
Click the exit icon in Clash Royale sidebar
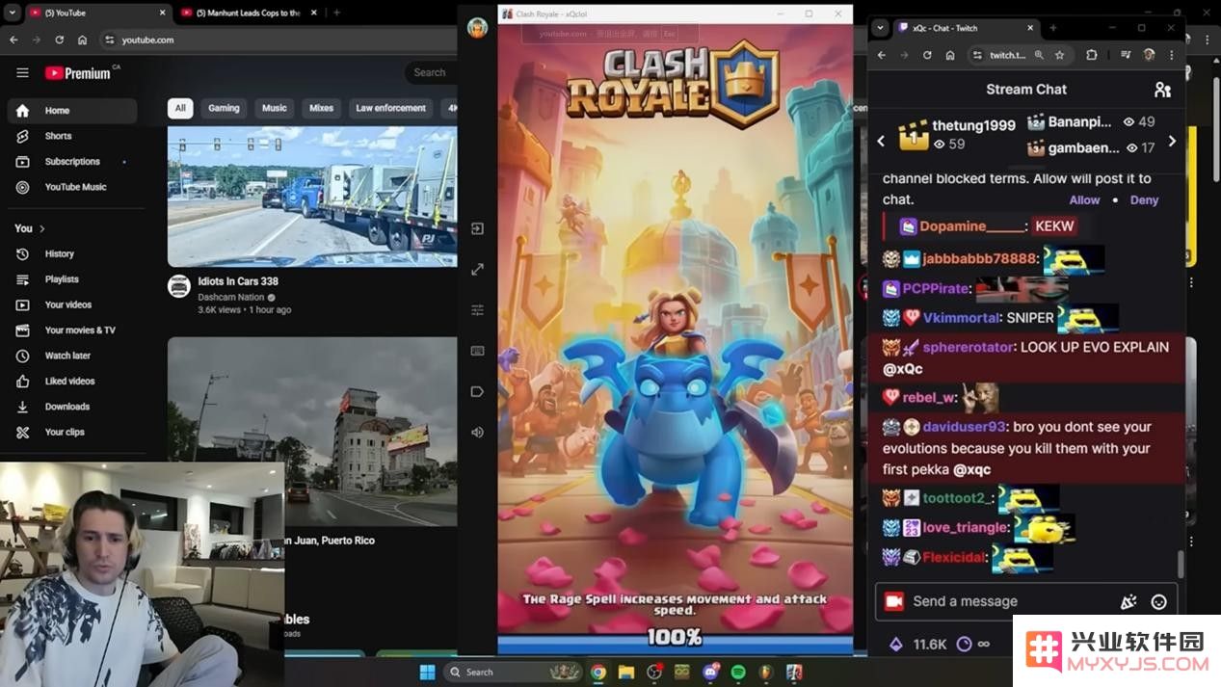(x=477, y=228)
